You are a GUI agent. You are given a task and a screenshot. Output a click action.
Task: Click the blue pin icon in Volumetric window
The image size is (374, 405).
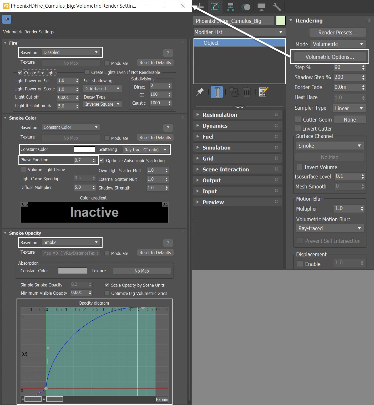pos(7,19)
